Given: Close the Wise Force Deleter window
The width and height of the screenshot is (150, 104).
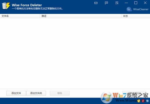Looking at the screenshot, I should pos(145,3).
